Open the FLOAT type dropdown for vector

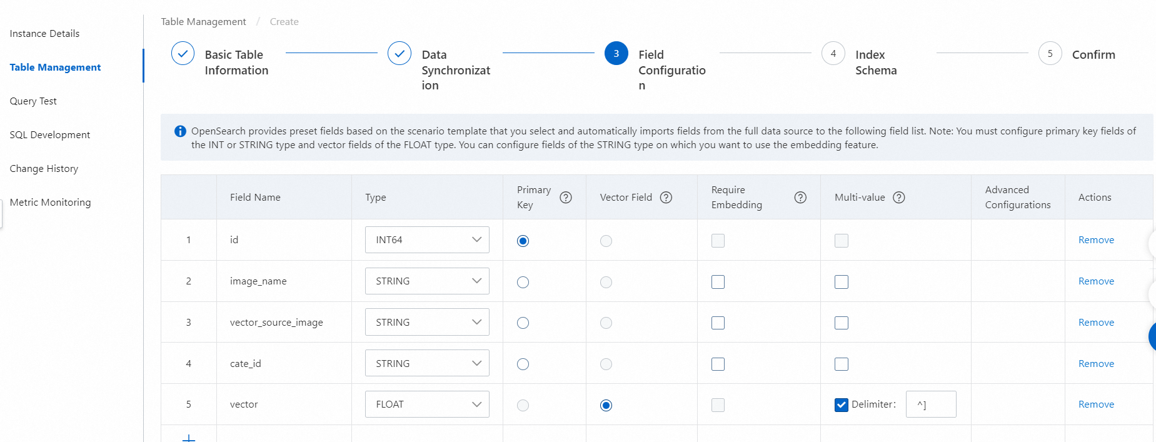pyautogui.click(x=427, y=404)
